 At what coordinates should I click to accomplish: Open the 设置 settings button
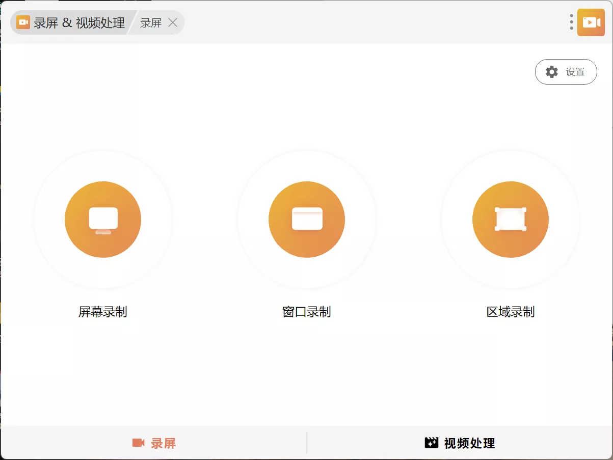point(566,72)
